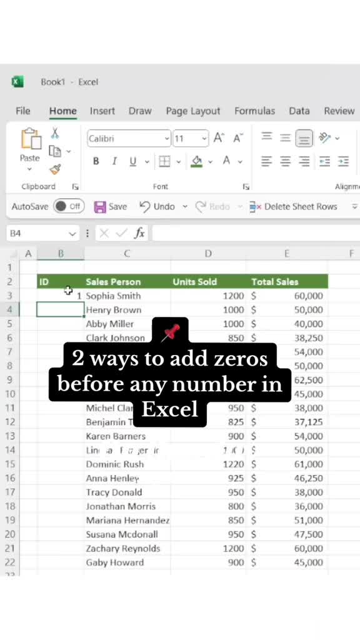Screen dimensions: 360x640
Task: Open the Orientation options arrow
Action: click(x=337, y=138)
